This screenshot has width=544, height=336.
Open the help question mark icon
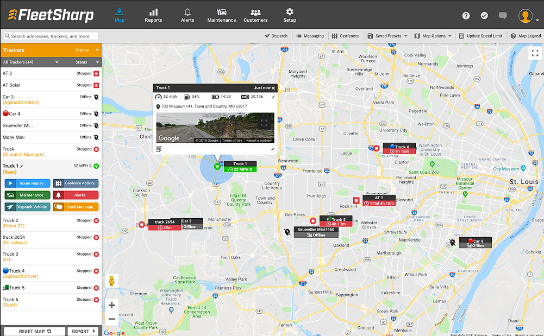(x=466, y=16)
